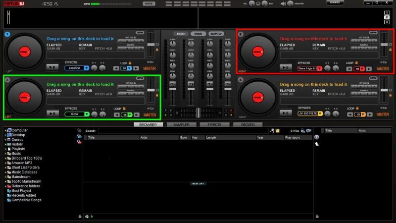Click the headphone icon in top bar
The width and height of the screenshot is (396, 223).
pyautogui.click(x=258, y=4)
